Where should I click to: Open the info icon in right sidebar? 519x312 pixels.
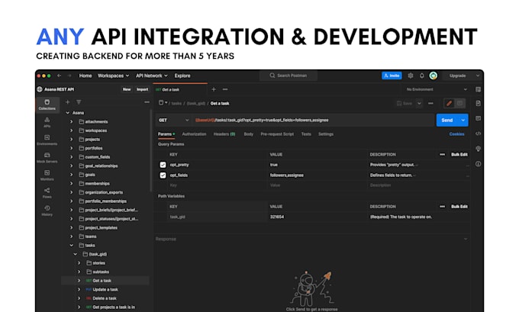(478, 164)
